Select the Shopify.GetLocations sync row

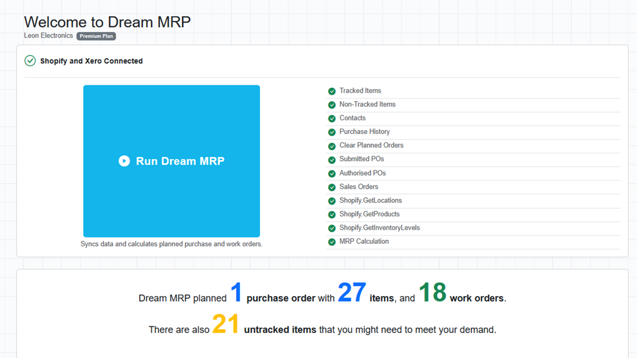point(473,201)
